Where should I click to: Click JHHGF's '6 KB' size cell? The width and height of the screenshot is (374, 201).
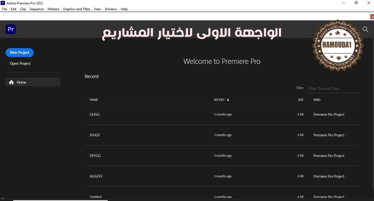click(x=300, y=135)
